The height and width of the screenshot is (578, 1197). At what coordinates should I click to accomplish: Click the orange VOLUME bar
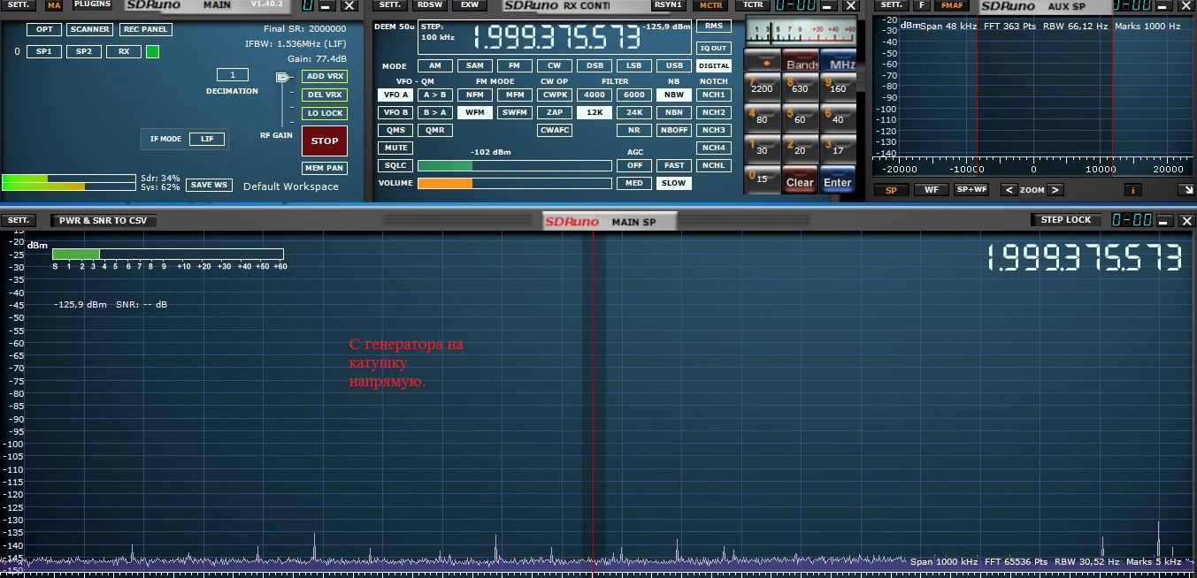pos(445,183)
